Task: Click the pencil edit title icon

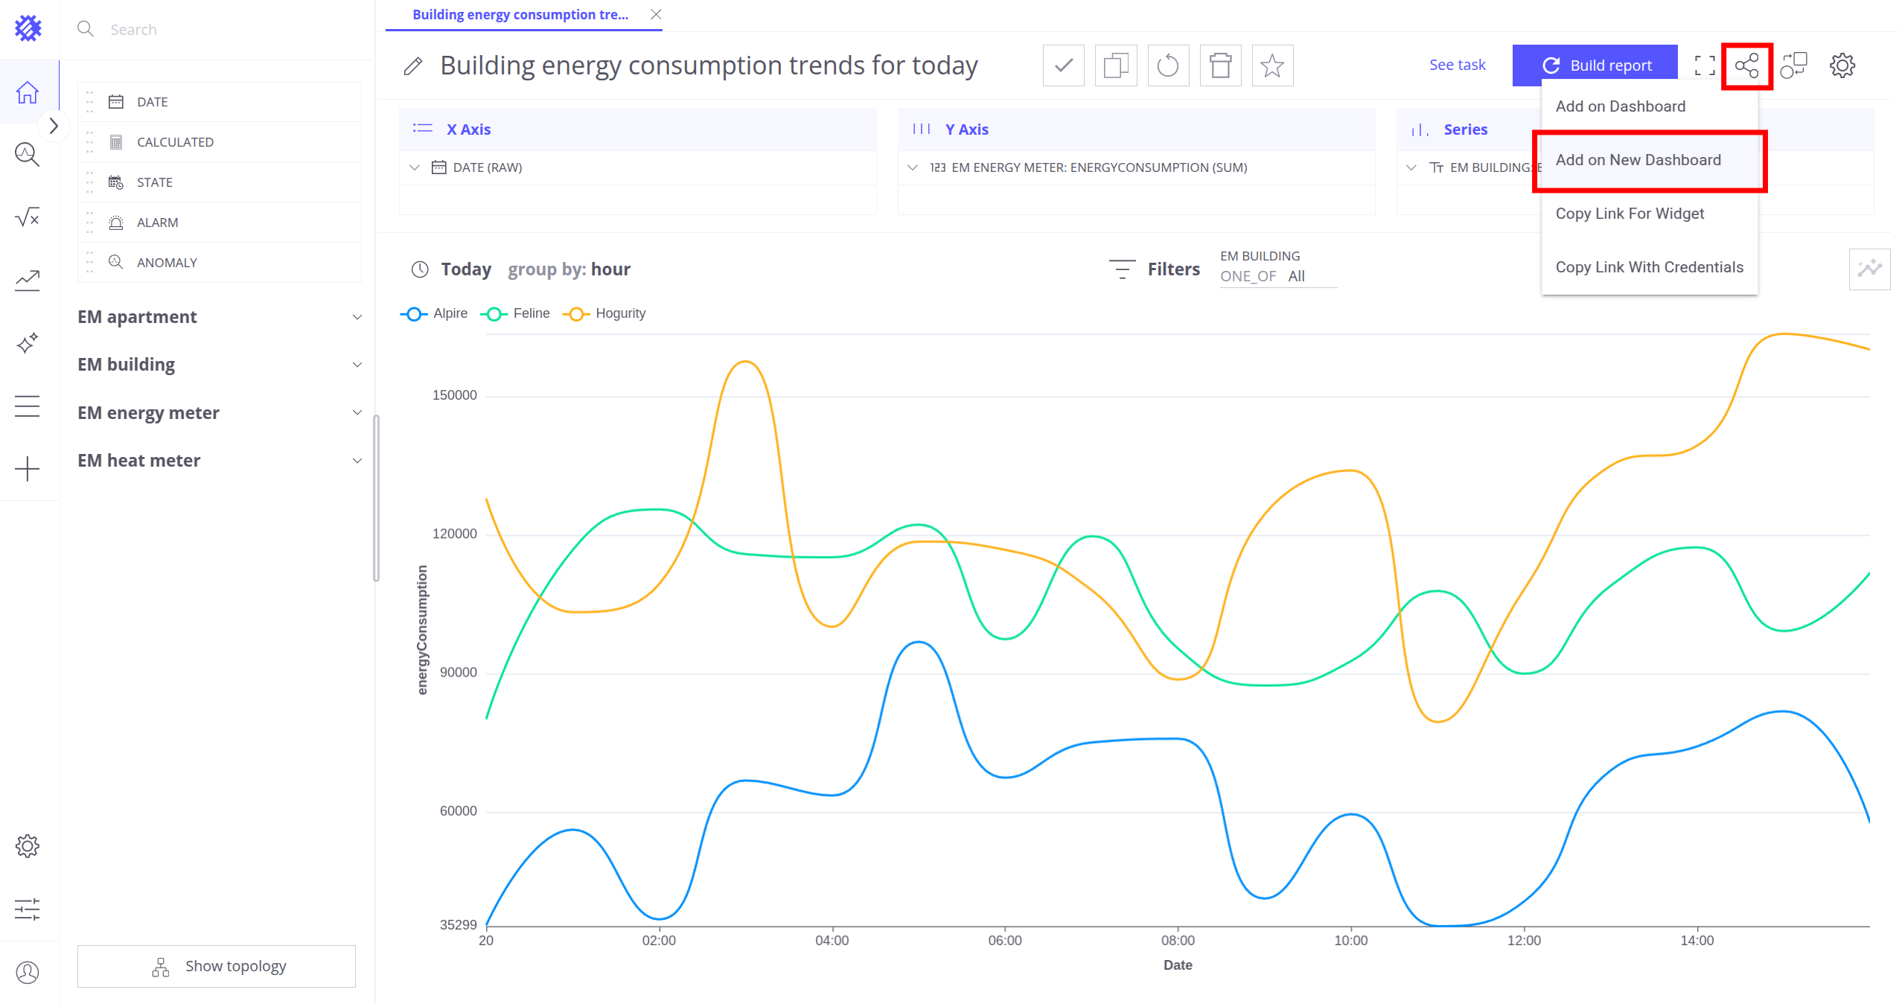Action: point(413,66)
